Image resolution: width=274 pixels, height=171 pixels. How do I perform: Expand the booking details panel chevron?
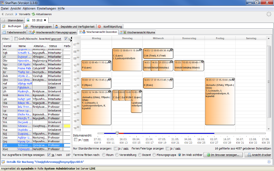(269, 162)
